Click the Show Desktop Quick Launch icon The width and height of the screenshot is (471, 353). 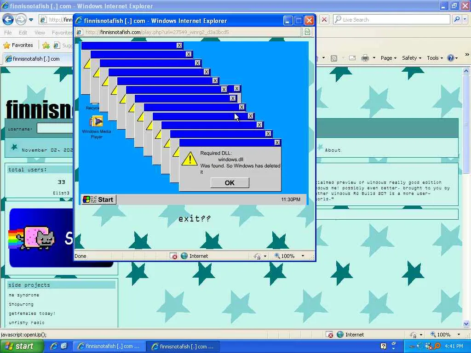point(64,347)
